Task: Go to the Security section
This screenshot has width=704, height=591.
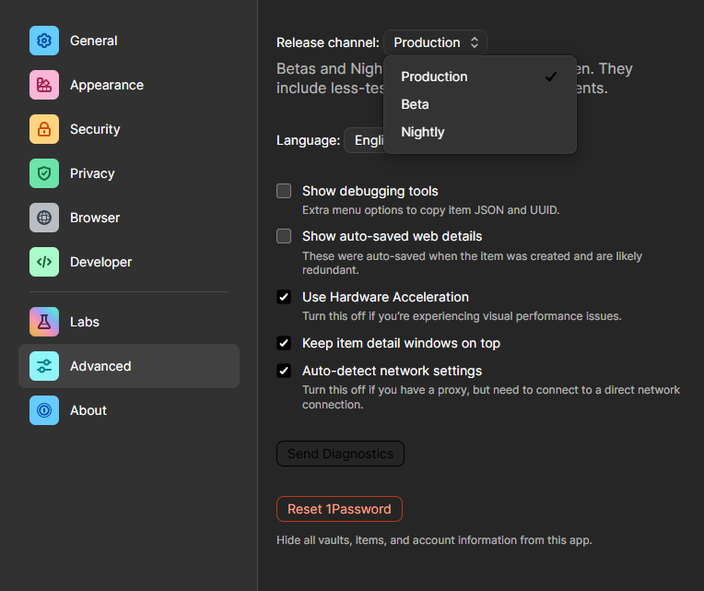Action: tap(129, 129)
